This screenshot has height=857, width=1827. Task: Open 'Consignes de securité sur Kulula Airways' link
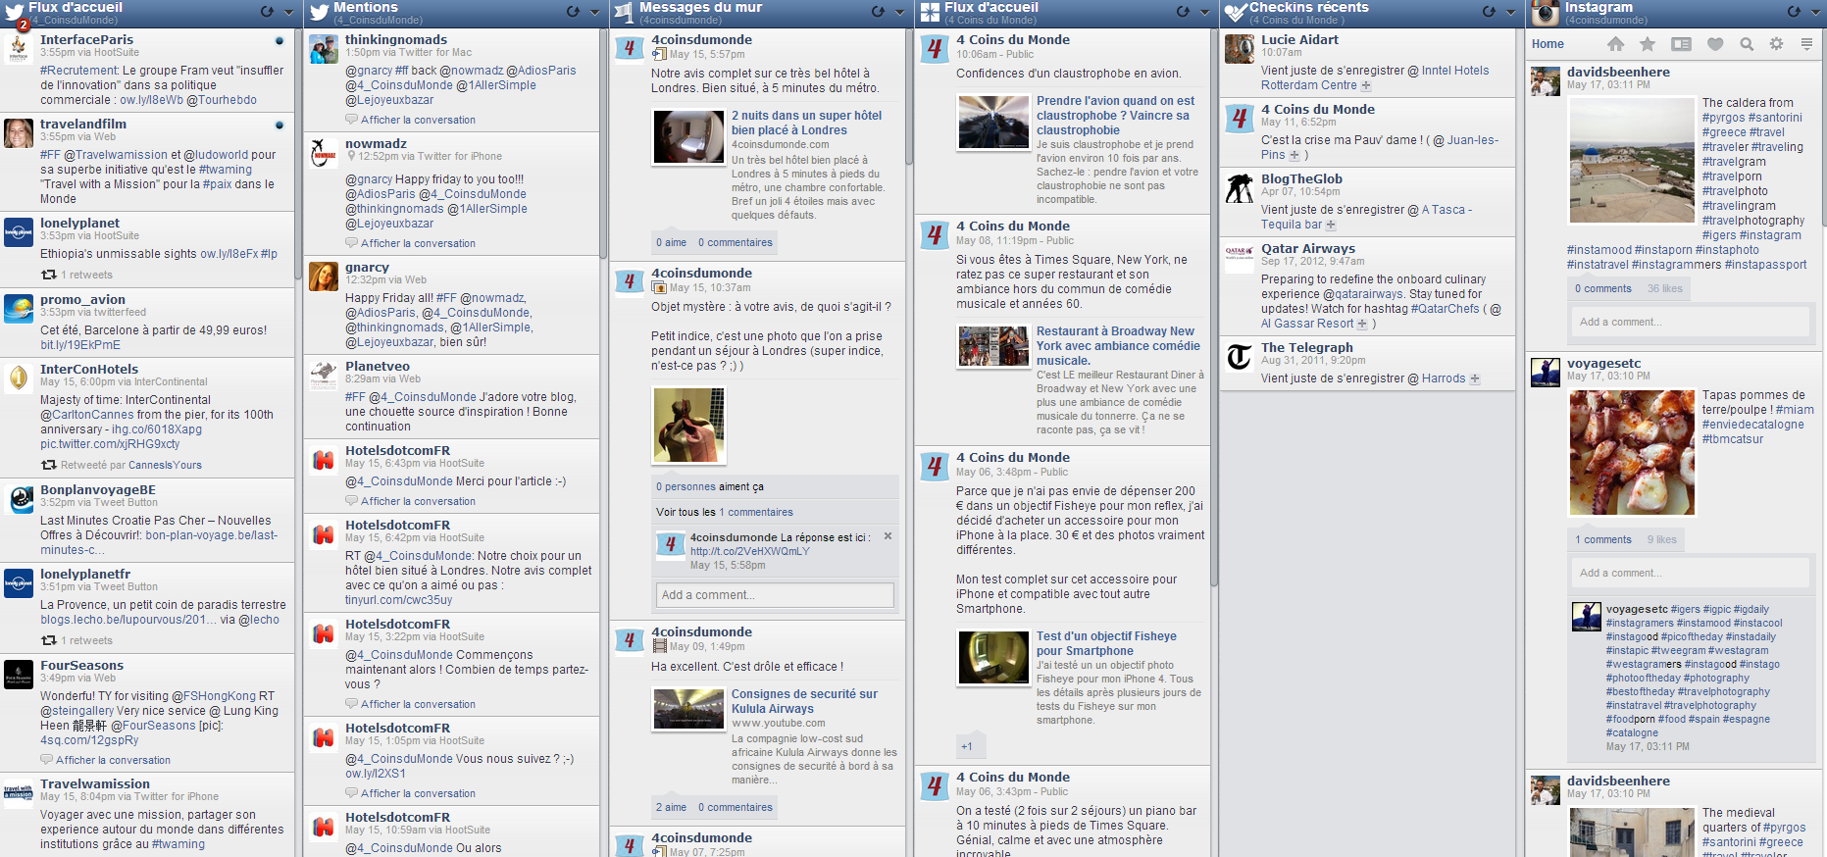point(804,701)
